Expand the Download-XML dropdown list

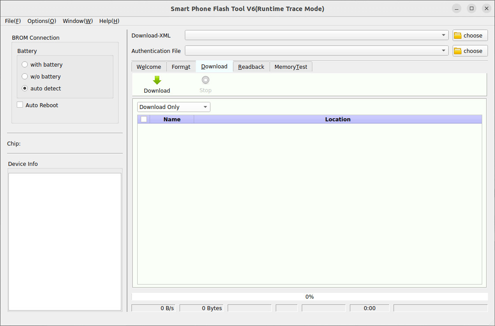[x=443, y=35]
